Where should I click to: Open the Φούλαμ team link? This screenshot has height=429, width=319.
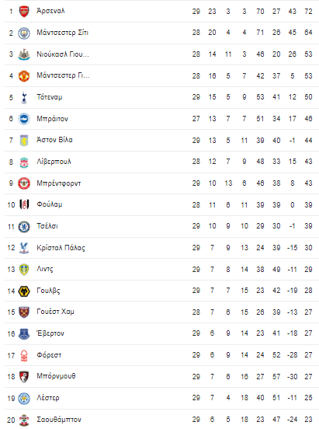[50, 204]
